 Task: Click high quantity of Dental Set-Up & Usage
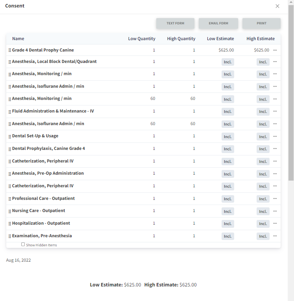point(194,136)
